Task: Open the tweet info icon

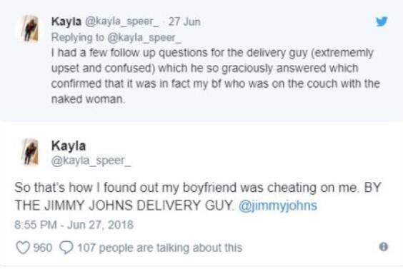Action: 384,247
